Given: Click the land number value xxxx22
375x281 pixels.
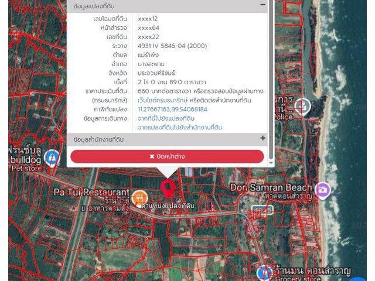Looking at the screenshot, I should (148, 37).
